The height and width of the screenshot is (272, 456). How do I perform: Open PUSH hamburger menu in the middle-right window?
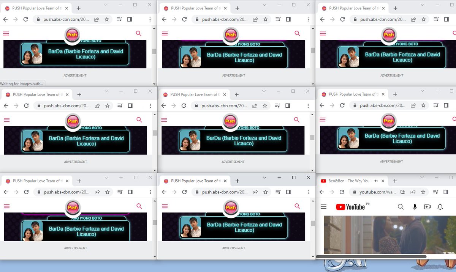(x=323, y=119)
